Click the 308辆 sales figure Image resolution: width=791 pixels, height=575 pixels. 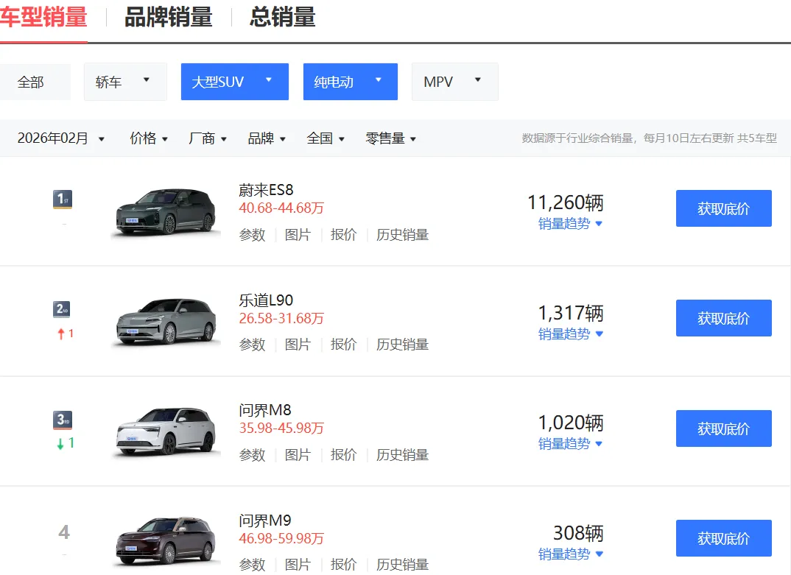(579, 532)
